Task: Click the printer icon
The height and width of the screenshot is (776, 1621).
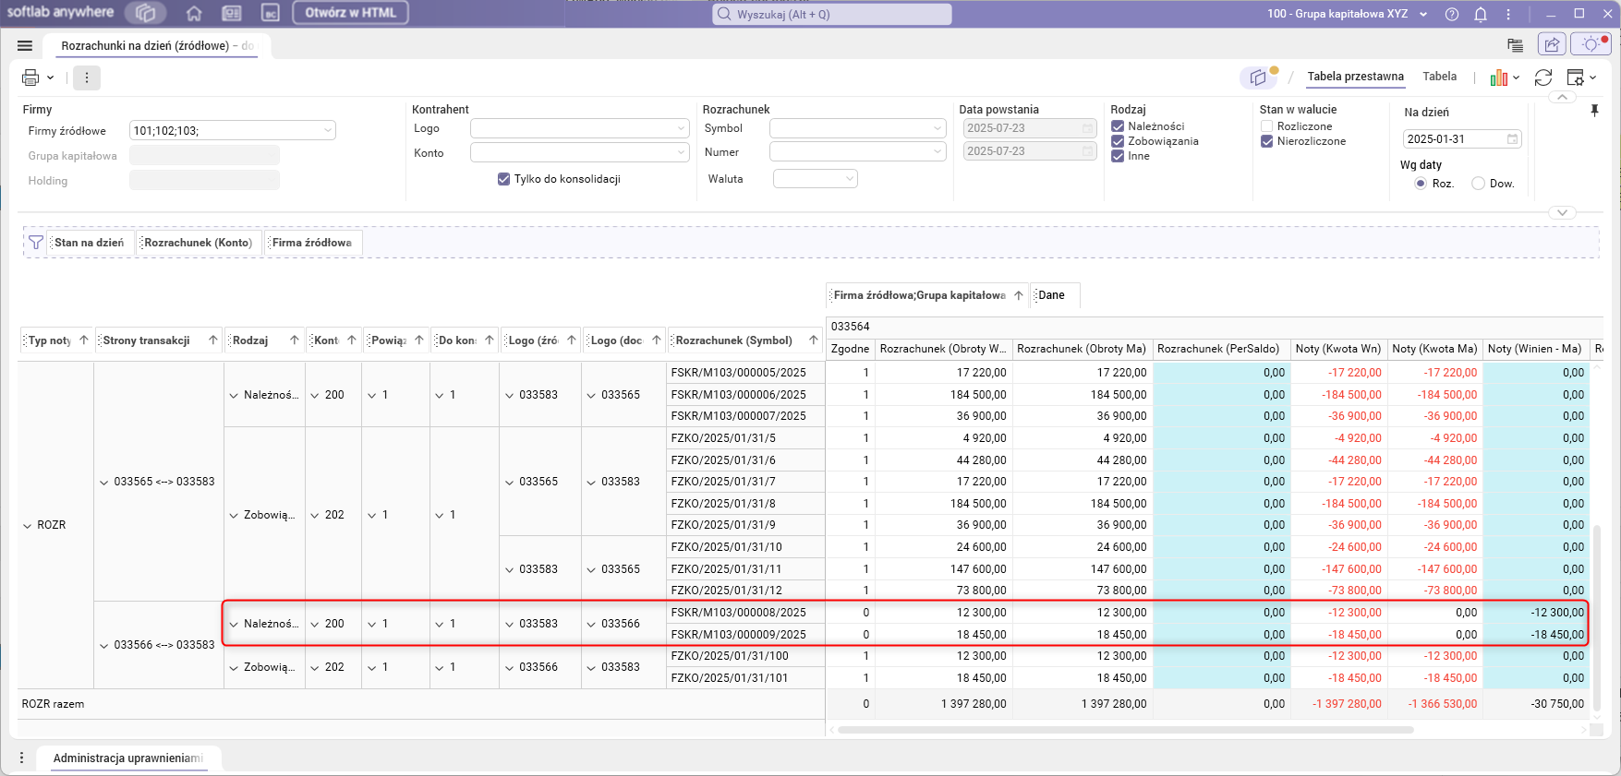Action: point(30,78)
